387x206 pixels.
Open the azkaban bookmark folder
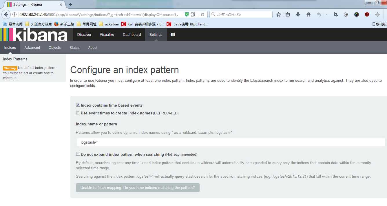pos(109,24)
